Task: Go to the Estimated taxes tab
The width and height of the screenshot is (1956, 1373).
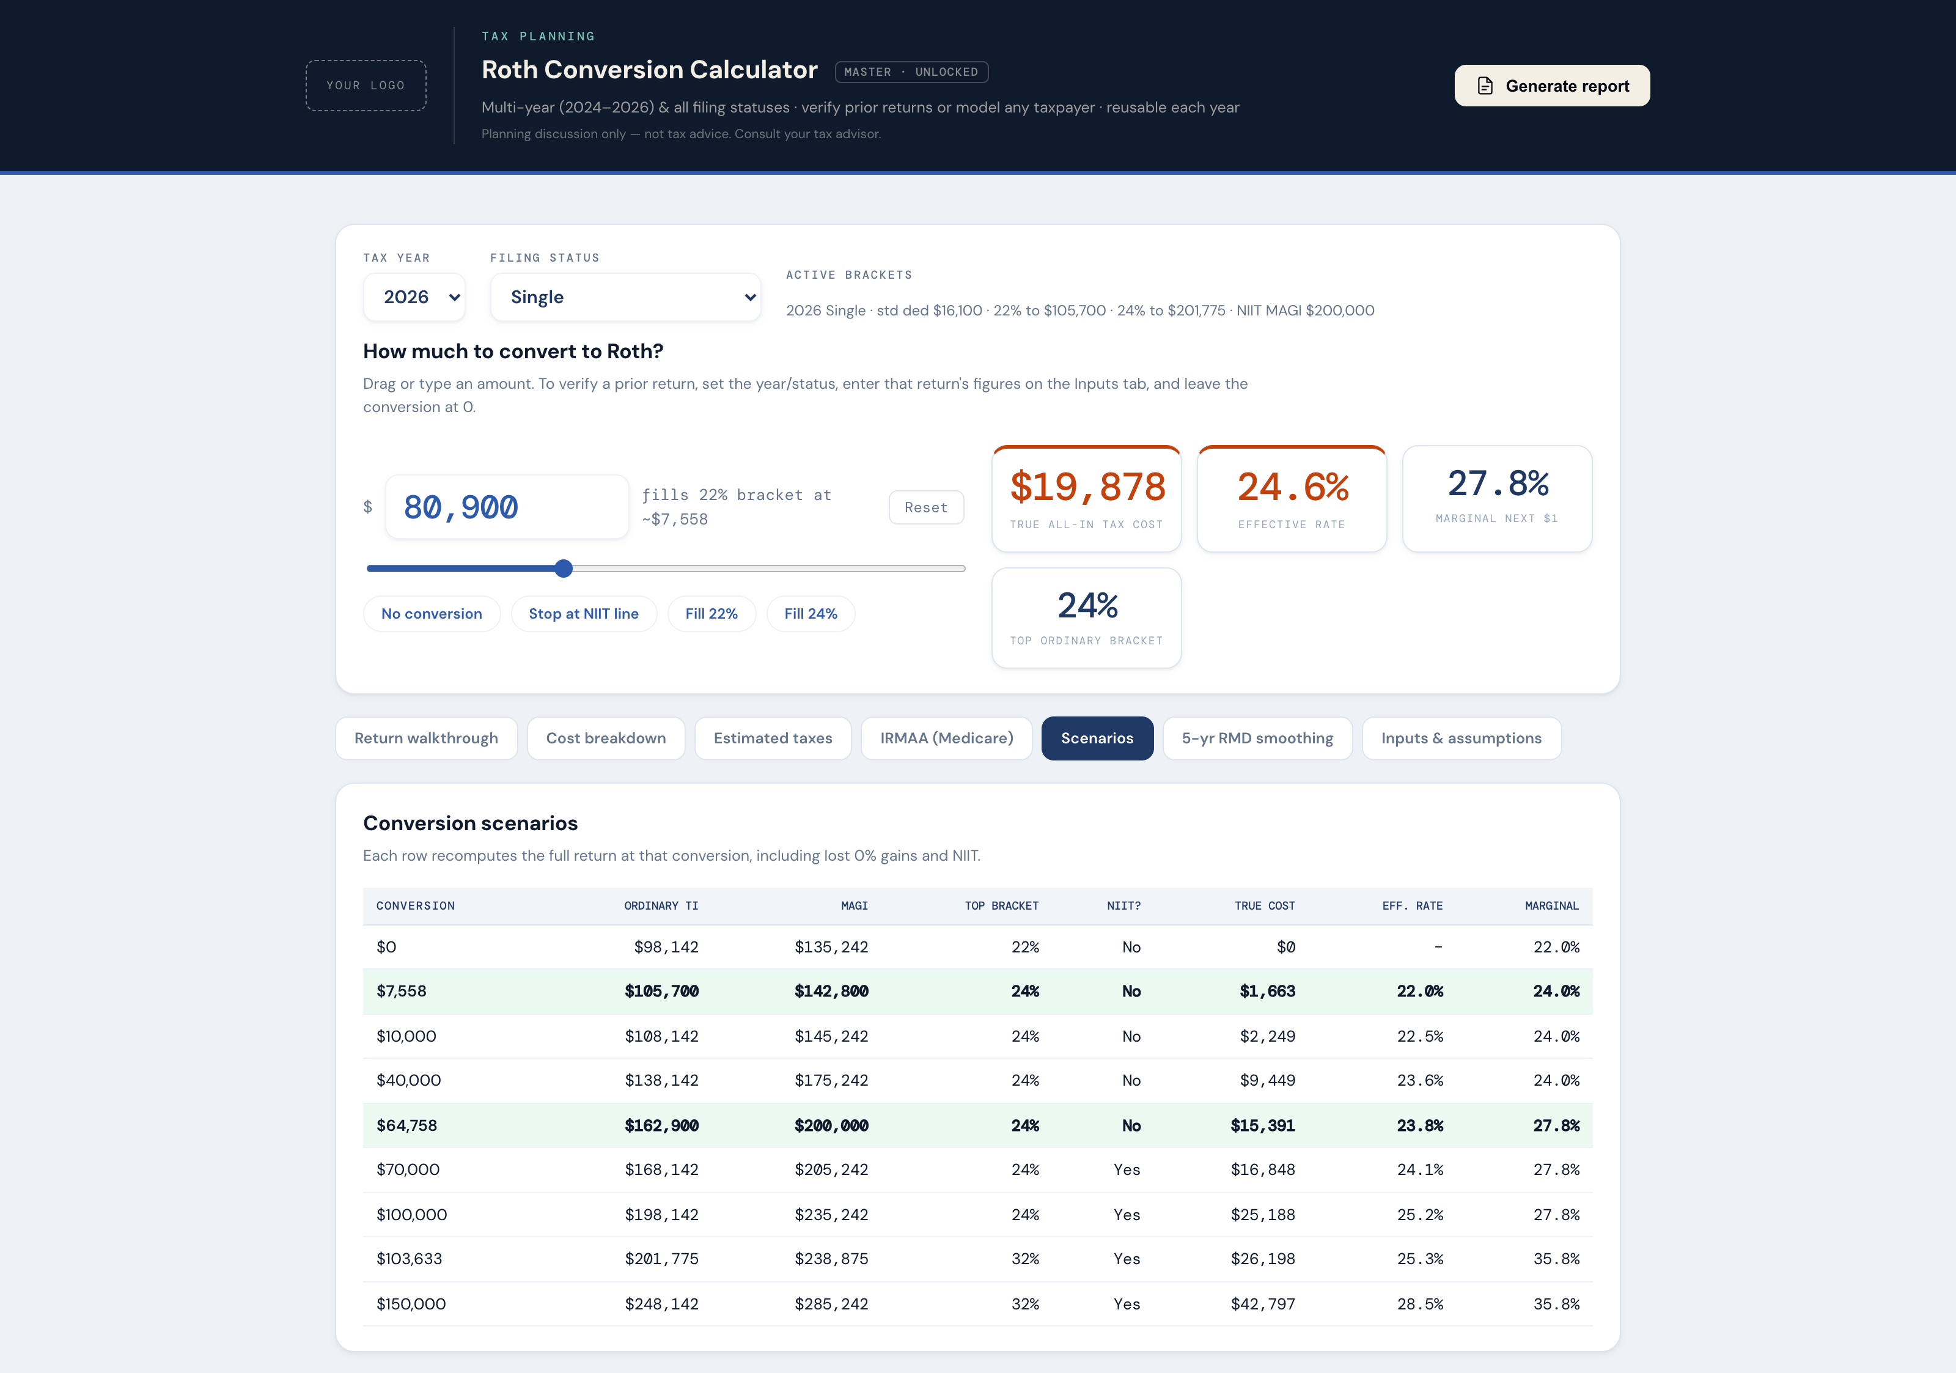Action: 773,738
